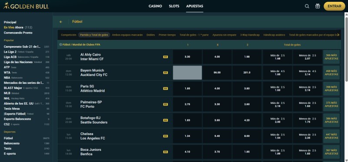The height and width of the screenshot is (162, 348).
Task: Go to Principal in sidebar
Action: point(10,22)
